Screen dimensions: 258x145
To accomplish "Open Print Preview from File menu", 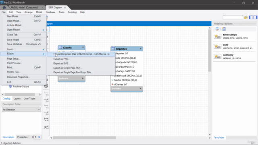I will coord(23,63).
